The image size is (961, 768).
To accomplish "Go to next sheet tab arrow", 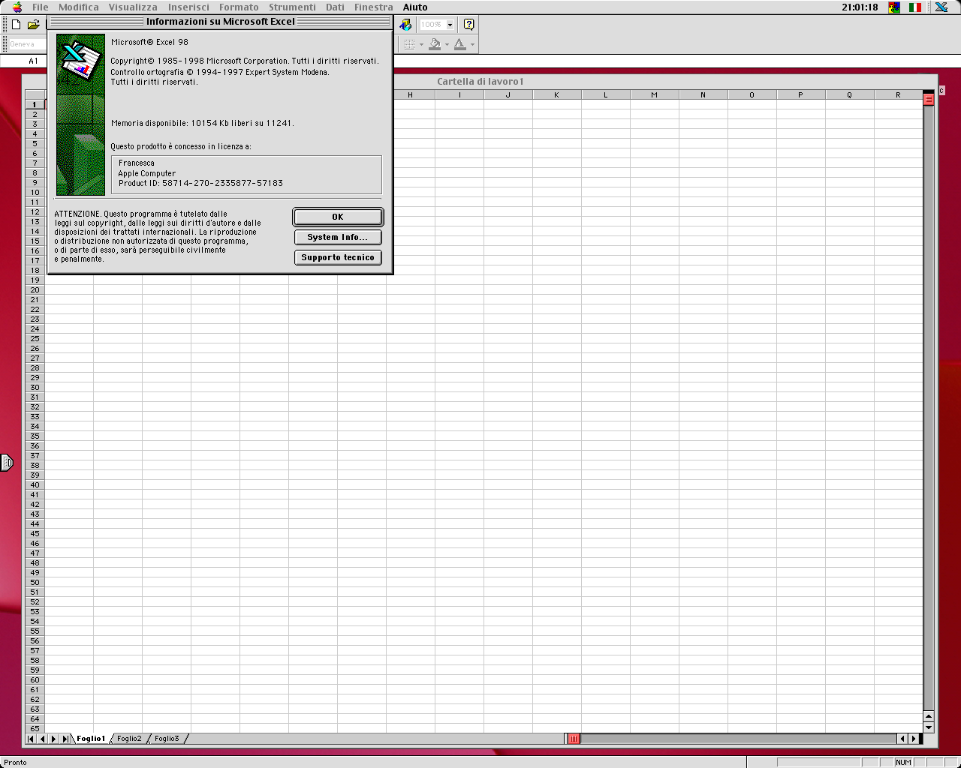I will (53, 739).
